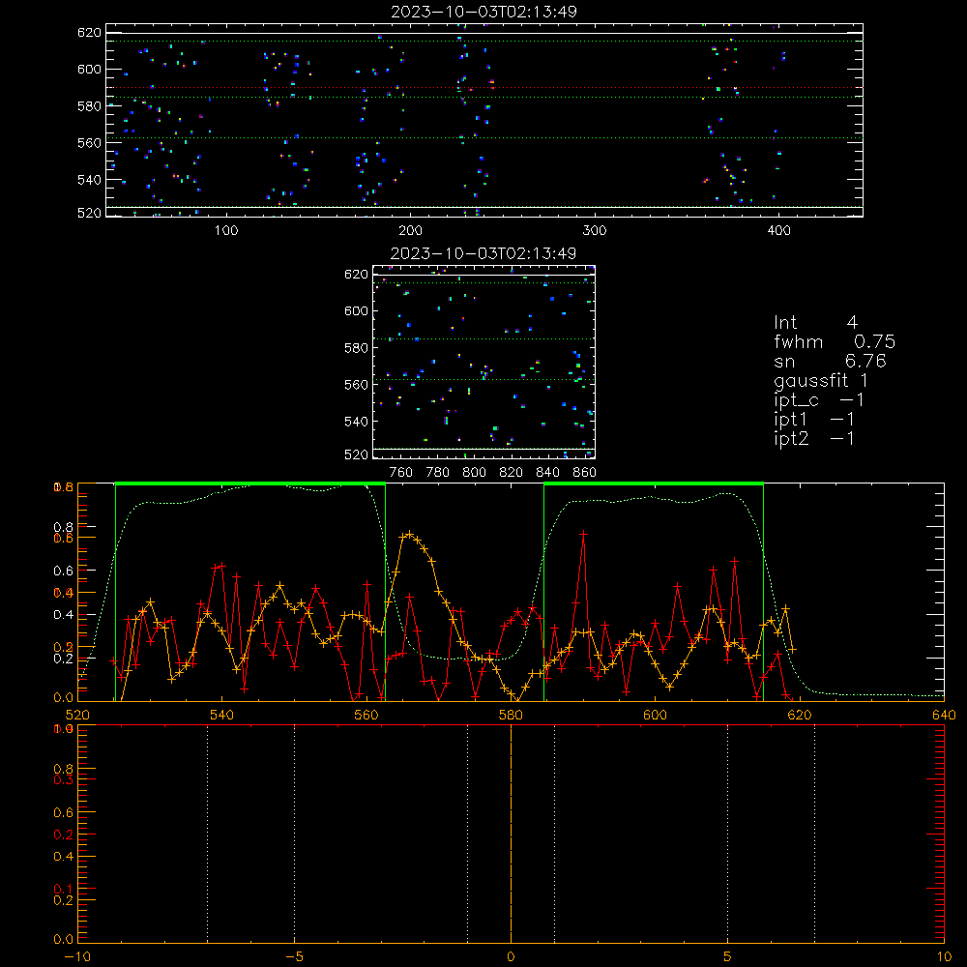Click x-axis label 800 on the middle image
This screenshot has height=967, width=967.
474,473
